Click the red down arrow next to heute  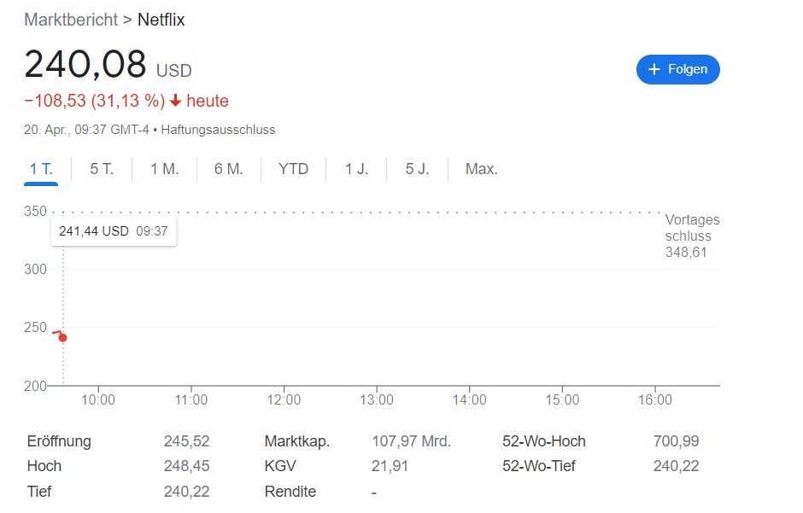[x=176, y=100]
